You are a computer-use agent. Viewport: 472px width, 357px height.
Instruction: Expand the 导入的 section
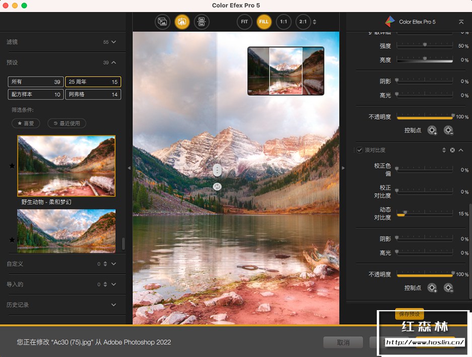[x=113, y=284]
